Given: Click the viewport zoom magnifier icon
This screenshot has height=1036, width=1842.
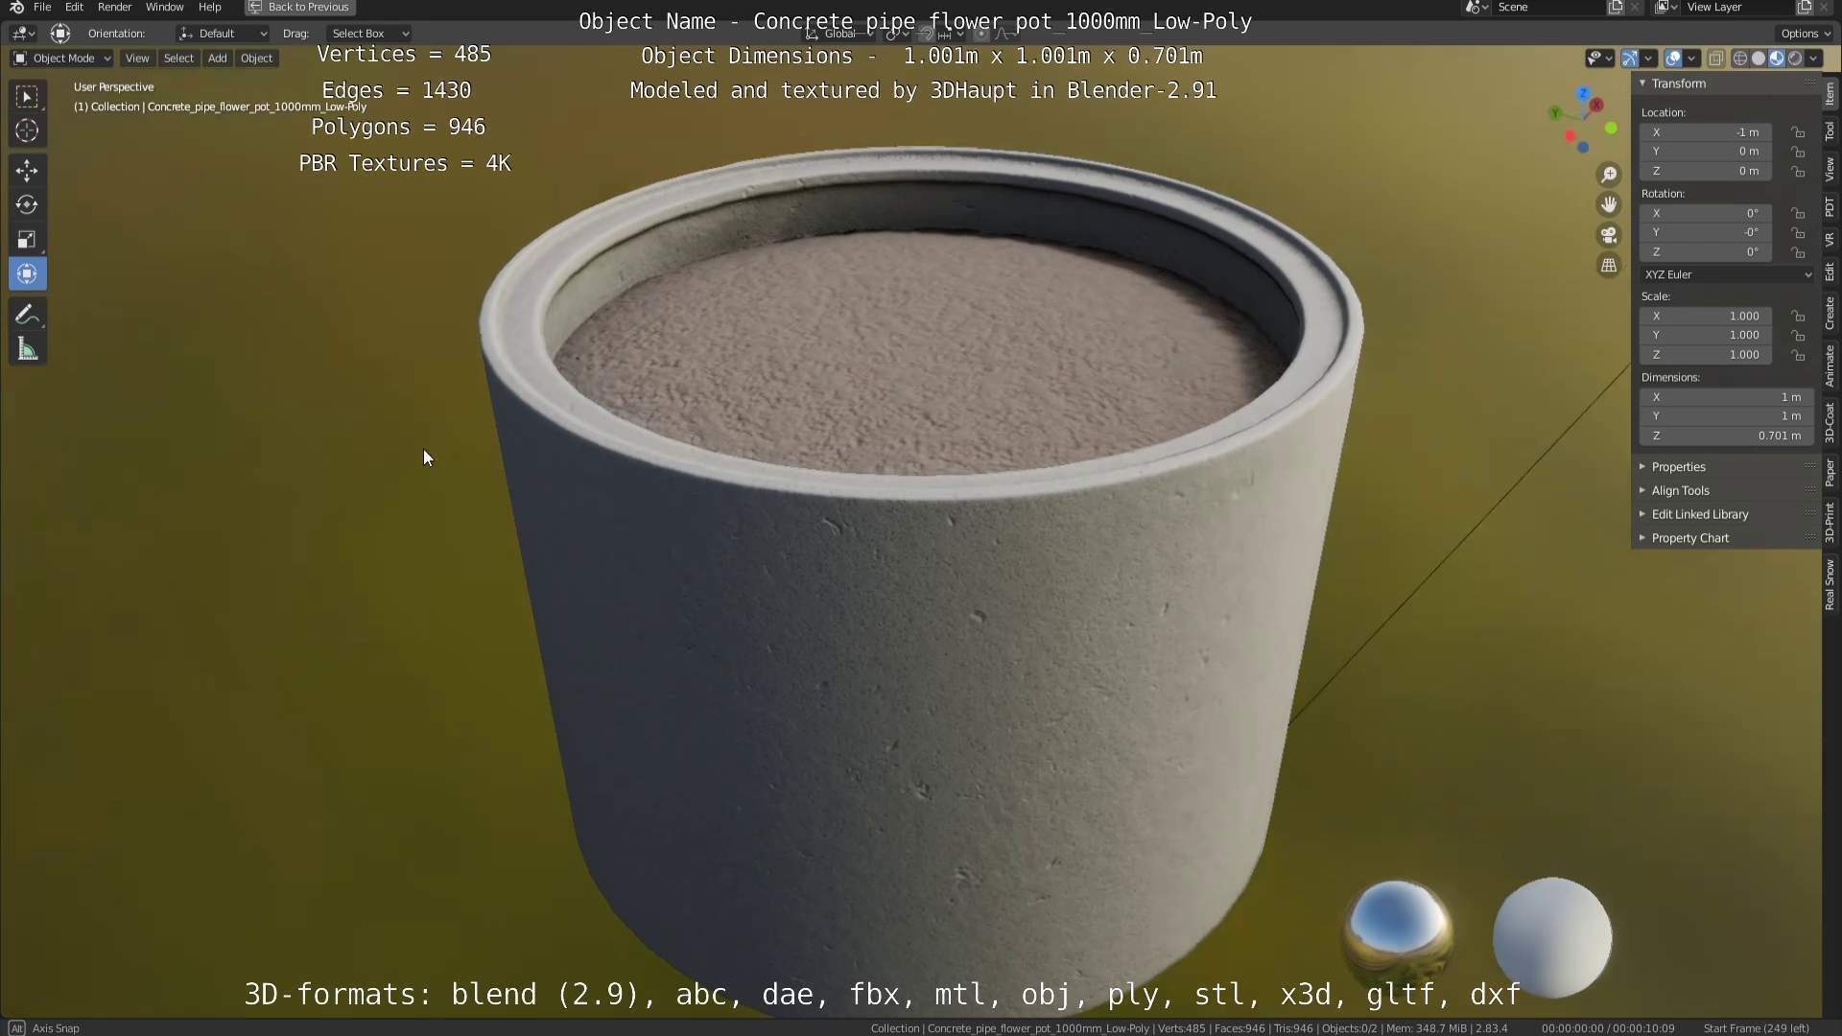Looking at the screenshot, I should [x=1609, y=175].
